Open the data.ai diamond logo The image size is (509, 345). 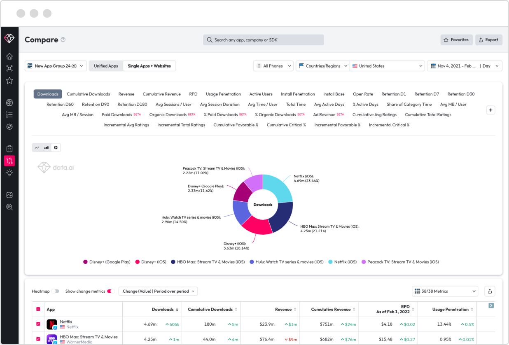coord(9,38)
